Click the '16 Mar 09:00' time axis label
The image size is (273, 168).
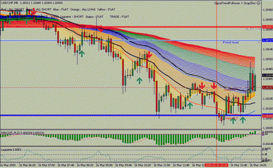pos(104,165)
